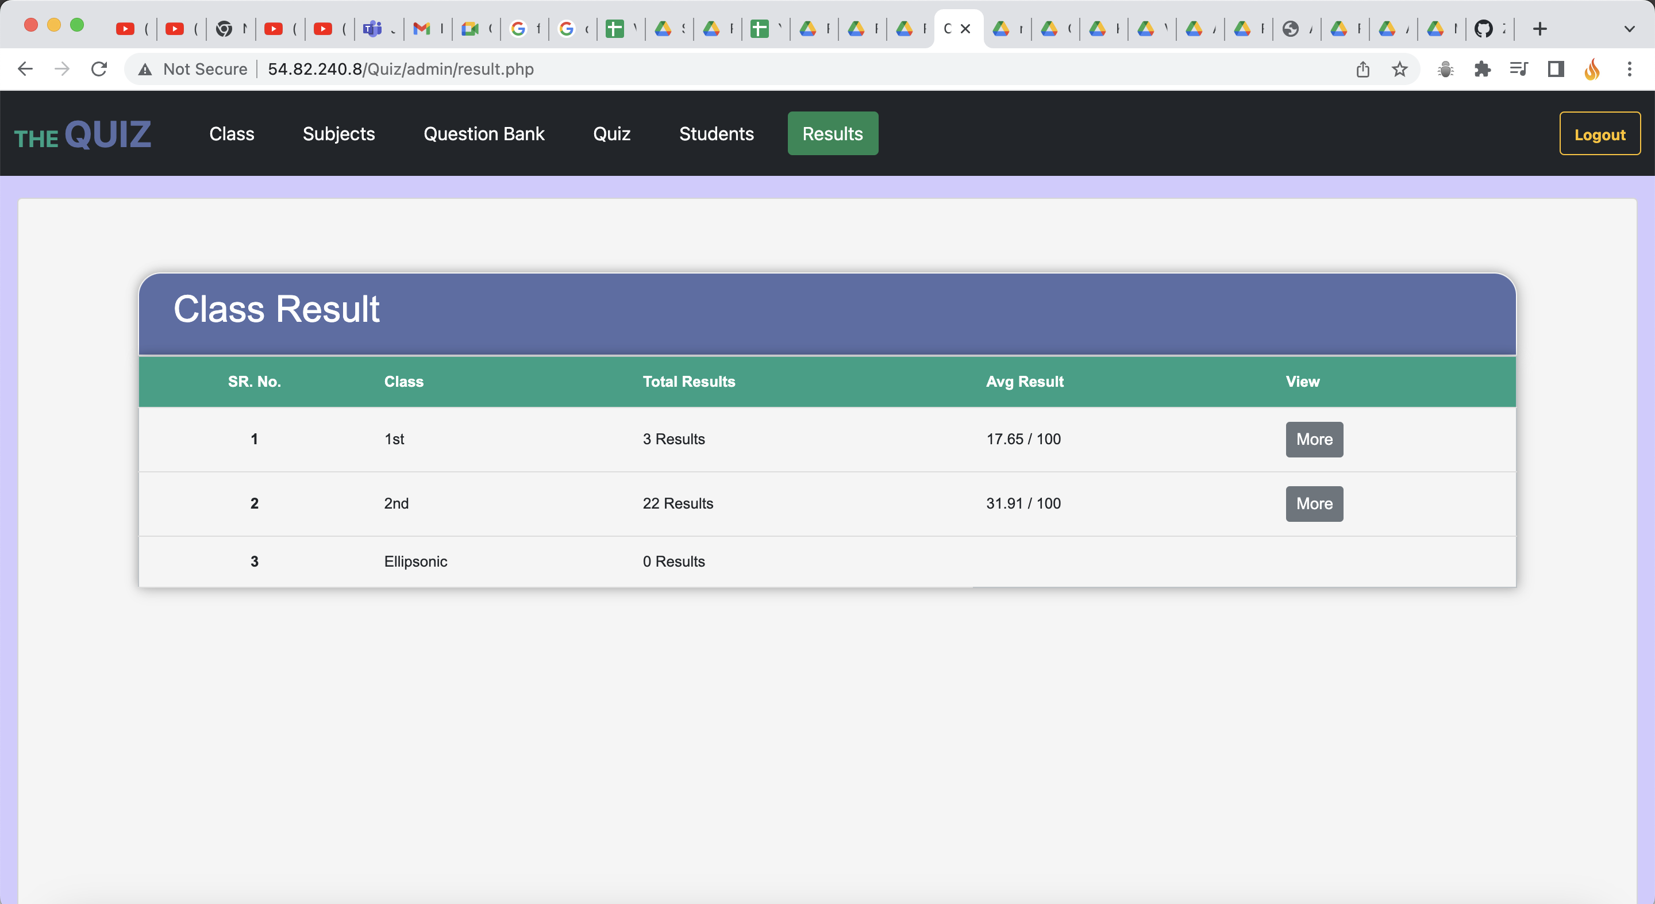The image size is (1655, 904).
Task: Toggle the split-screen side panel icon
Action: (x=1556, y=69)
